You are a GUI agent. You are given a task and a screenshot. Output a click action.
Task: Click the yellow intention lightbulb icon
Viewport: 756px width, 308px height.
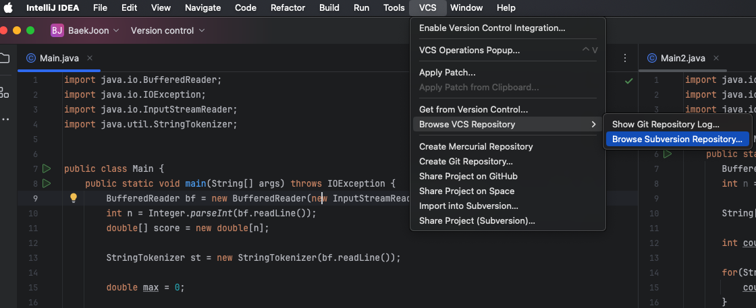coord(74,198)
